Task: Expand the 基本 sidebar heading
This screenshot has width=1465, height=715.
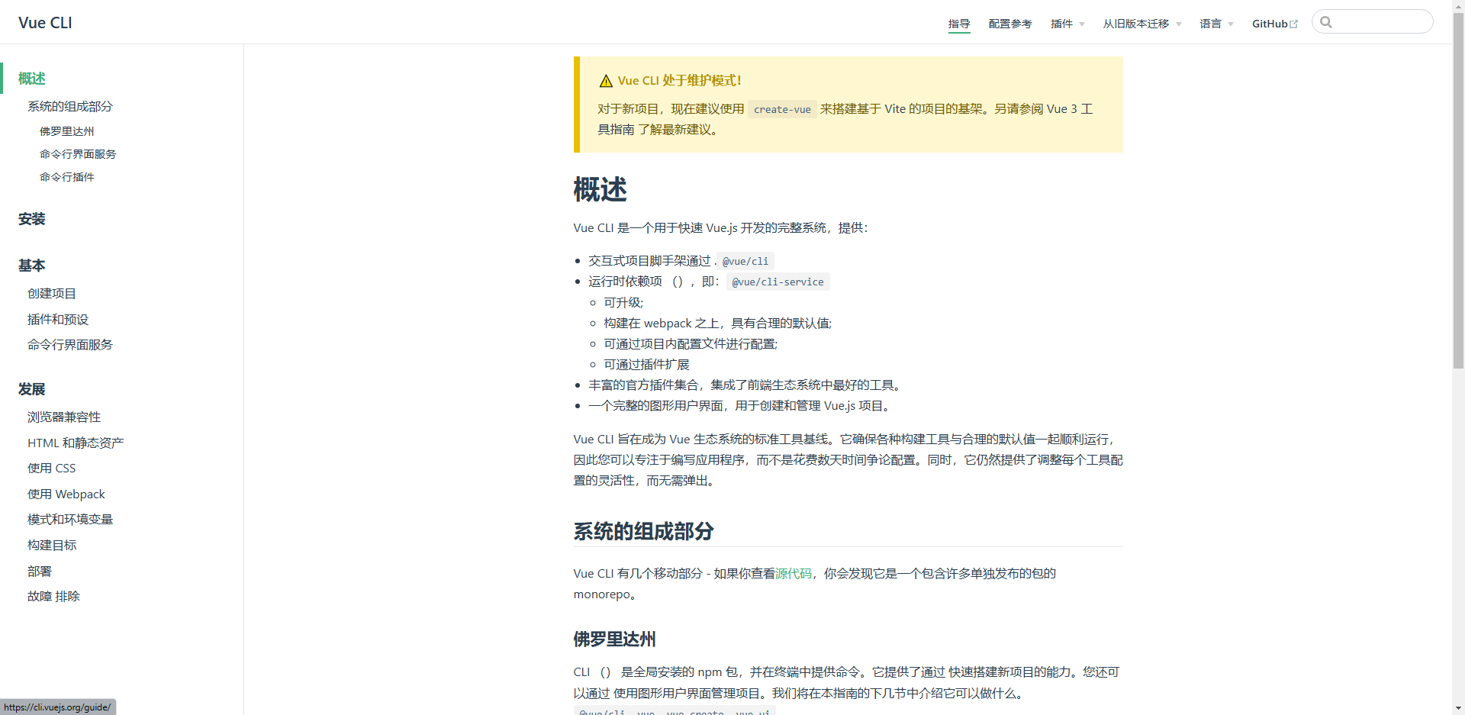Action: pos(32,266)
